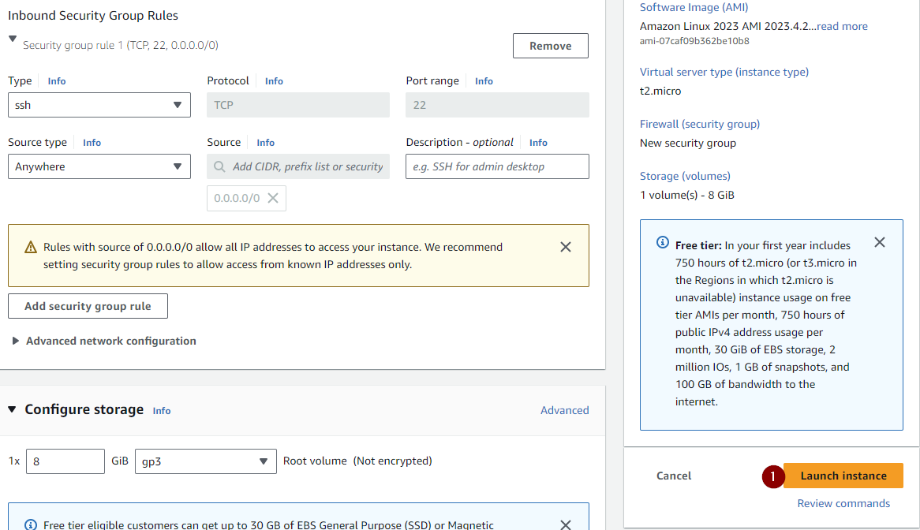Launch instance
Screen dimensions: 920x530
coord(843,476)
